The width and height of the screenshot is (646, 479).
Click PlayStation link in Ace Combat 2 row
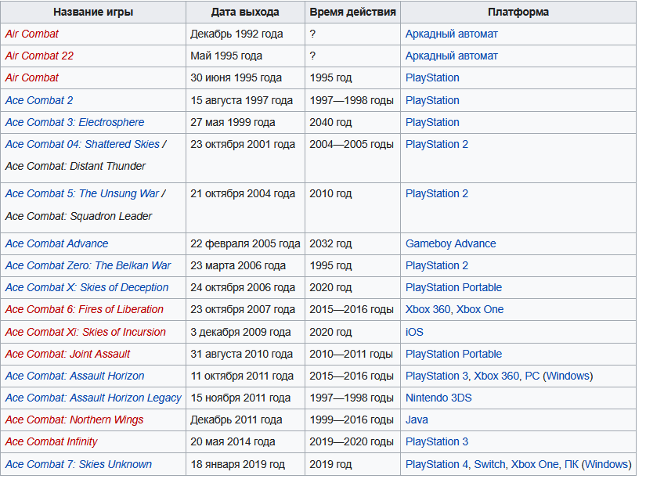(432, 100)
